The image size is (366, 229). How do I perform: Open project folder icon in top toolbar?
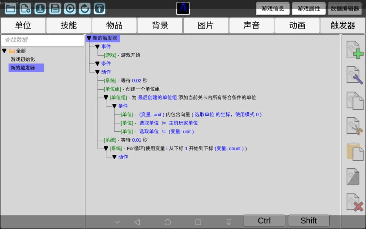[11, 8]
